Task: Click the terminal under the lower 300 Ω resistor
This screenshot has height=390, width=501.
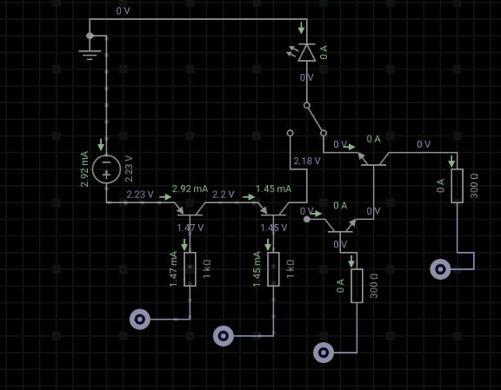Action: (x=324, y=353)
